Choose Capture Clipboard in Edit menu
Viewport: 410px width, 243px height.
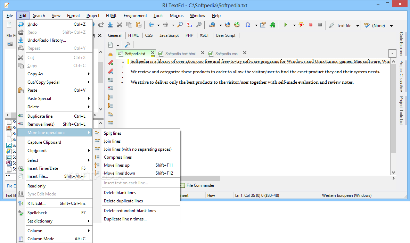[x=55, y=142]
